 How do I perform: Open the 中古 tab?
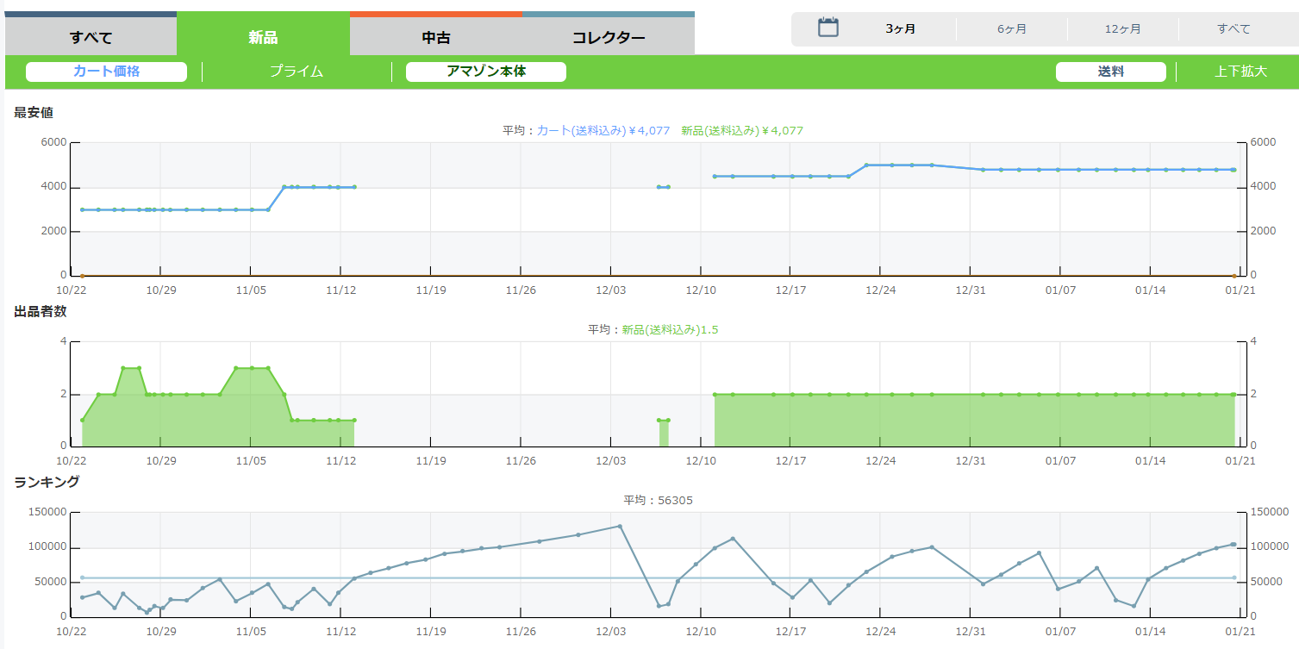coord(435,37)
